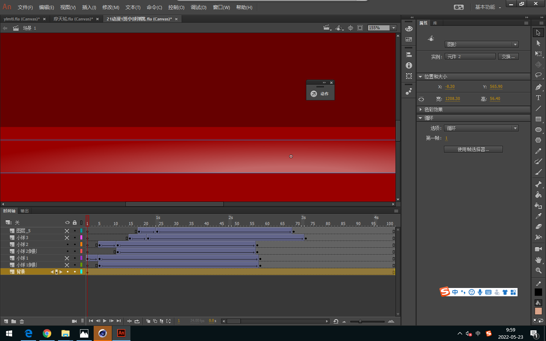The image size is (546, 341).
Task: Hide the 小球2 layer
Action: point(67,244)
